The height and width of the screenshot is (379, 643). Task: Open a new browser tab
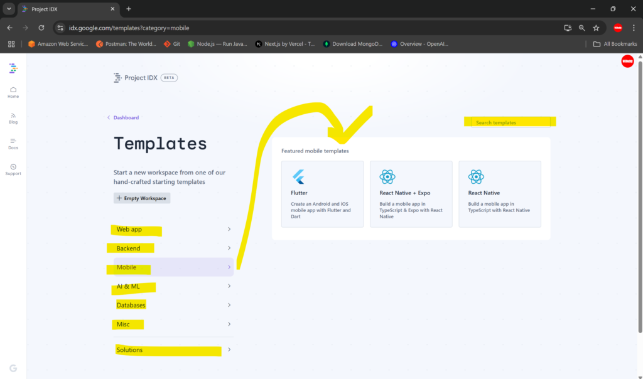click(129, 9)
